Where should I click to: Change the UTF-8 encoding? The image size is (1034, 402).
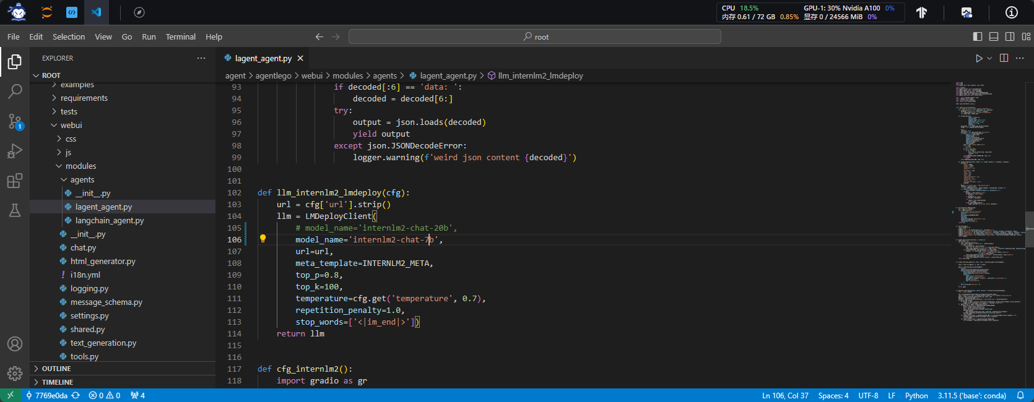[868, 395]
